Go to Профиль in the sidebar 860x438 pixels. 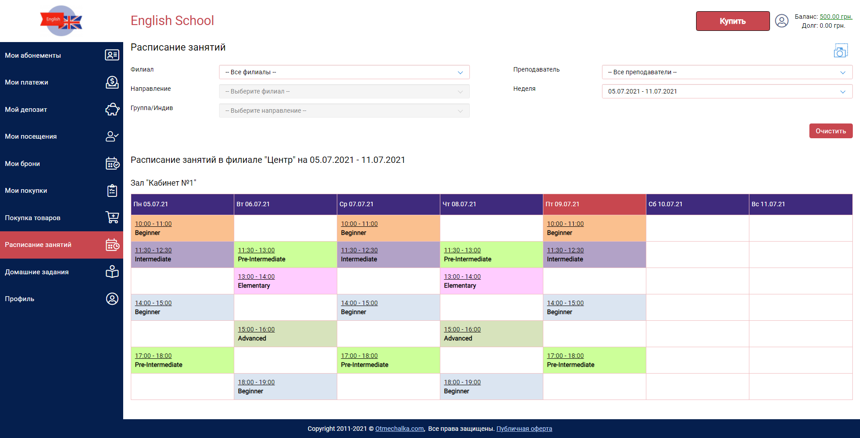[20, 299]
